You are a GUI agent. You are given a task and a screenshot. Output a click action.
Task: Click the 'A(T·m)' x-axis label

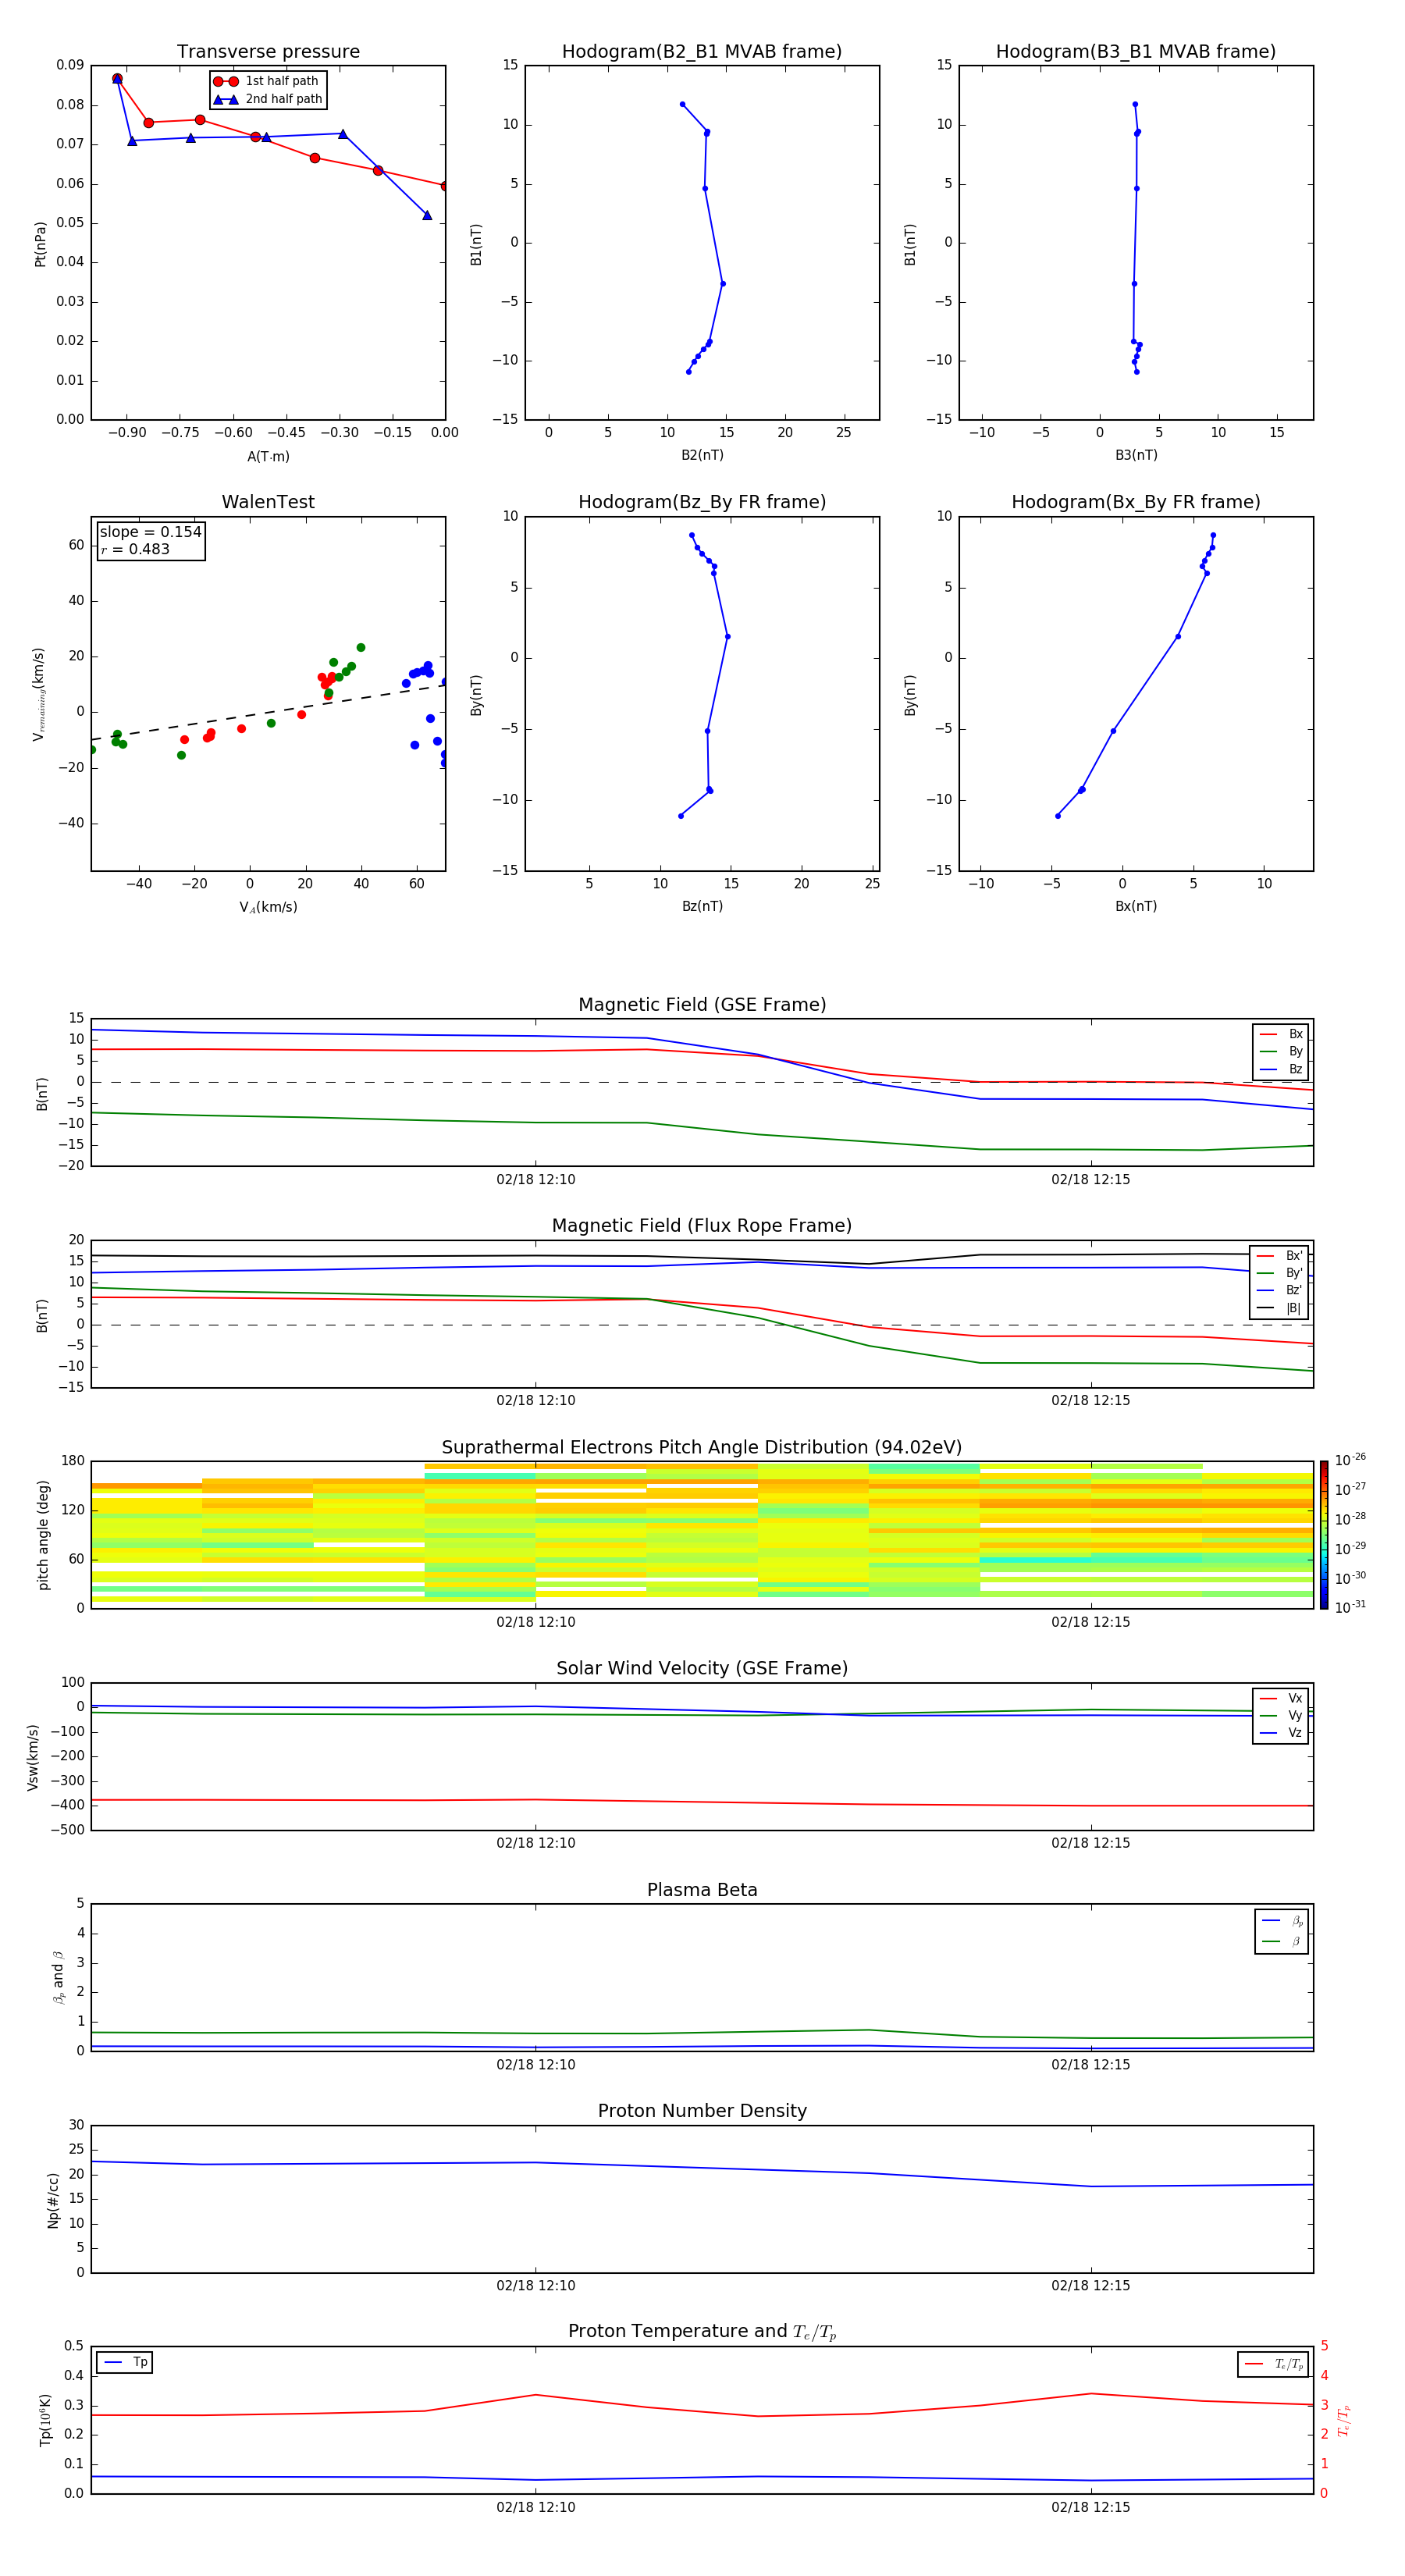tap(268, 457)
